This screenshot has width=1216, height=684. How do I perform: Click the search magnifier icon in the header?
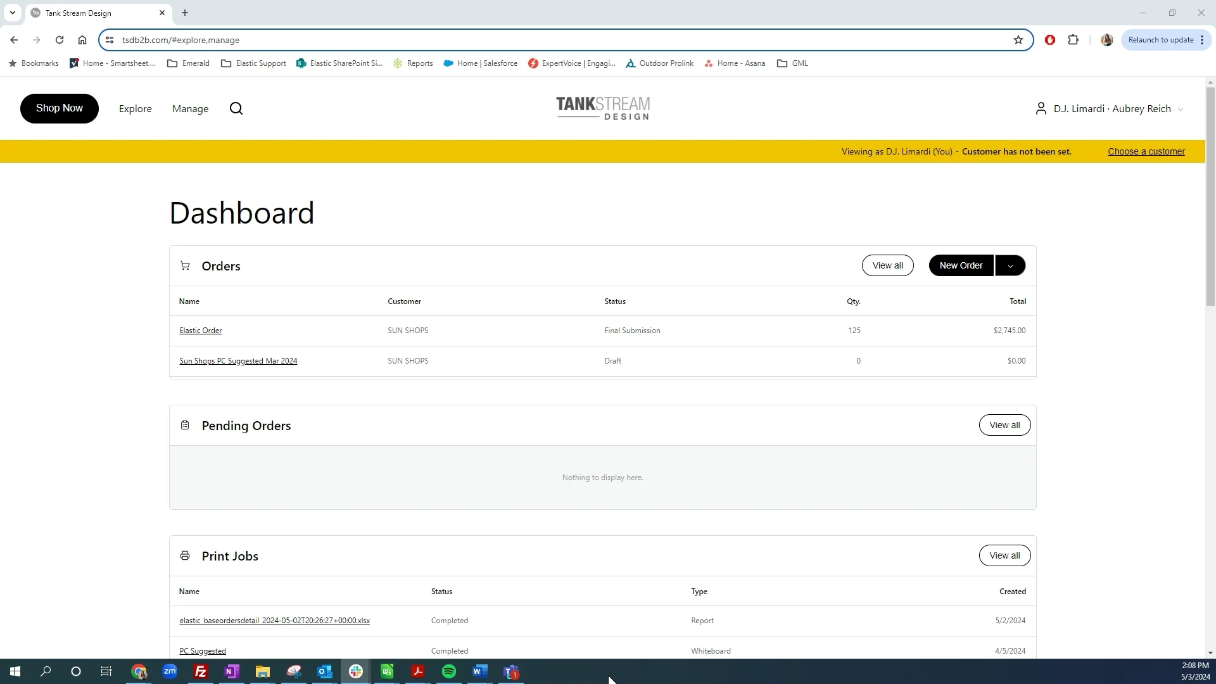(x=236, y=109)
